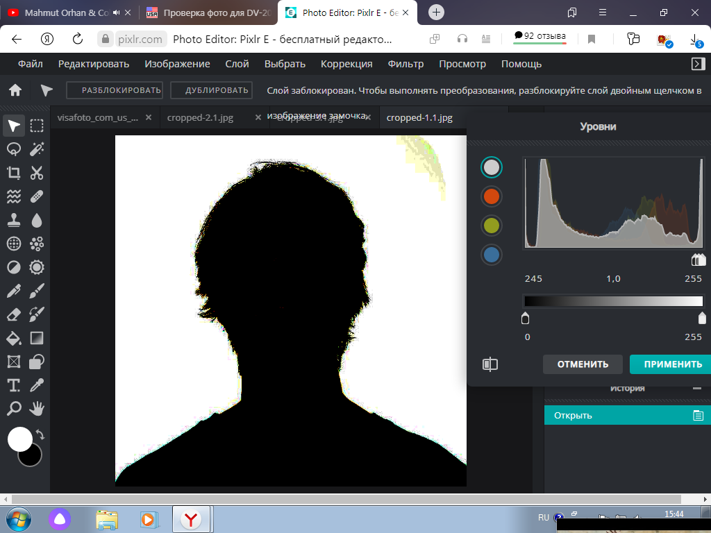Select the Lasso selection tool
This screenshot has width=711, height=533.
[x=14, y=149]
